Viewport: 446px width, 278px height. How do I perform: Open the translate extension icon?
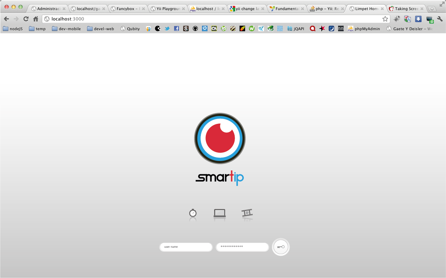(407, 19)
